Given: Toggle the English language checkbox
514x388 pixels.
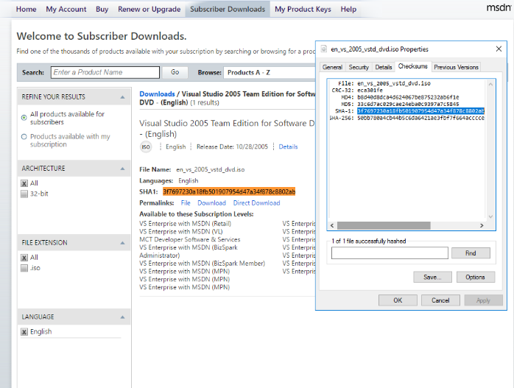Looking at the screenshot, I should click(x=24, y=331).
